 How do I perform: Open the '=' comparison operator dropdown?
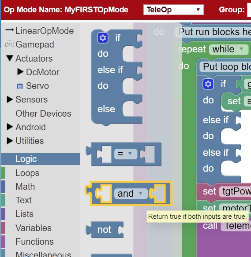[126, 154]
